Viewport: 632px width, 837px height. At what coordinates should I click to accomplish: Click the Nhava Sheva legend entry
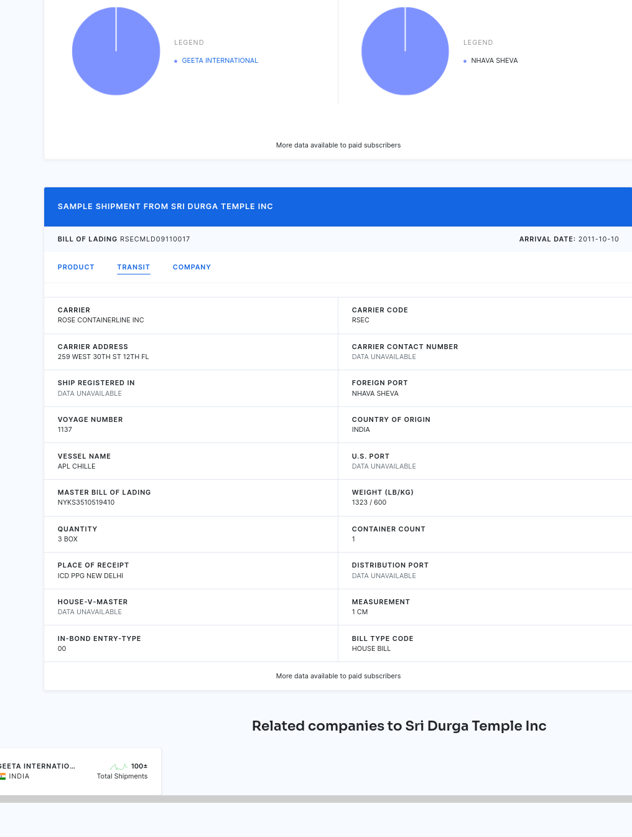[x=495, y=60]
